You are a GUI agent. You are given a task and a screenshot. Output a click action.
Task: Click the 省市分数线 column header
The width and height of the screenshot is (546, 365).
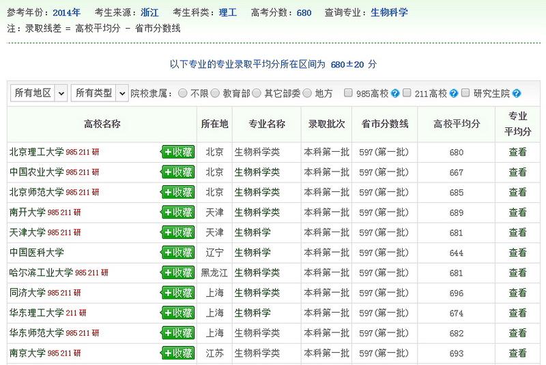(x=384, y=124)
